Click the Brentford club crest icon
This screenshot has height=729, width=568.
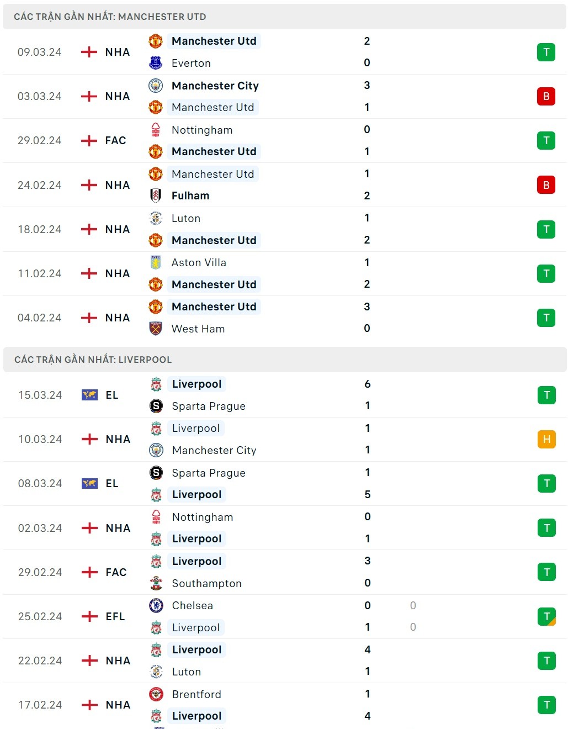point(156,694)
